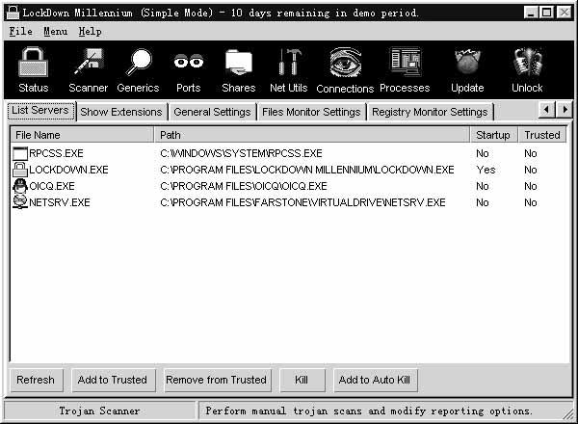
Task: Switch to Files Monitor Settings tab
Action: (x=311, y=112)
